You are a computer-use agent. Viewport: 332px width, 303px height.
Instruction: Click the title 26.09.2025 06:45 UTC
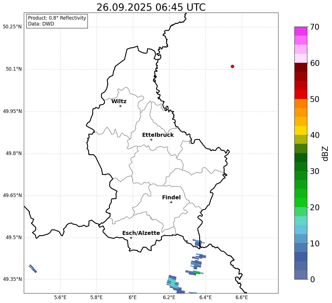point(151,7)
